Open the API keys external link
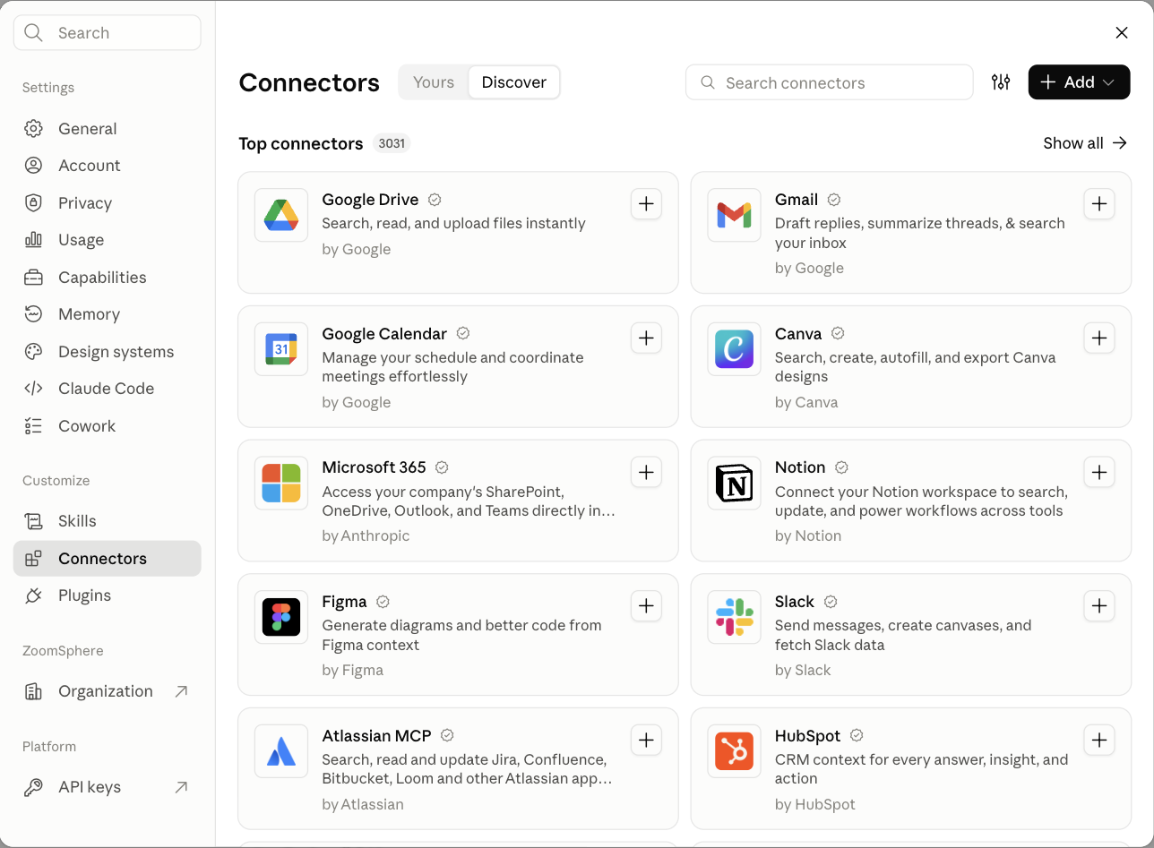The height and width of the screenshot is (848, 1154). pos(108,787)
